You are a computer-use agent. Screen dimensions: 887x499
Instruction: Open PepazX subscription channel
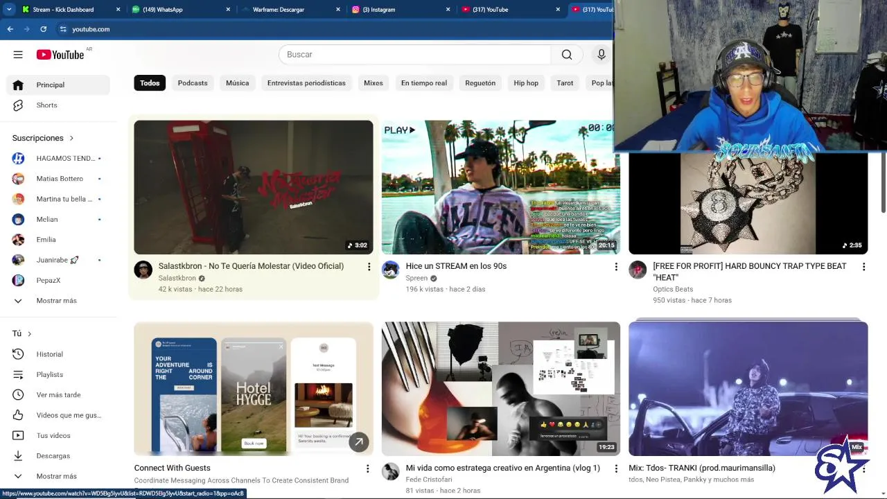(x=58, y=280)
